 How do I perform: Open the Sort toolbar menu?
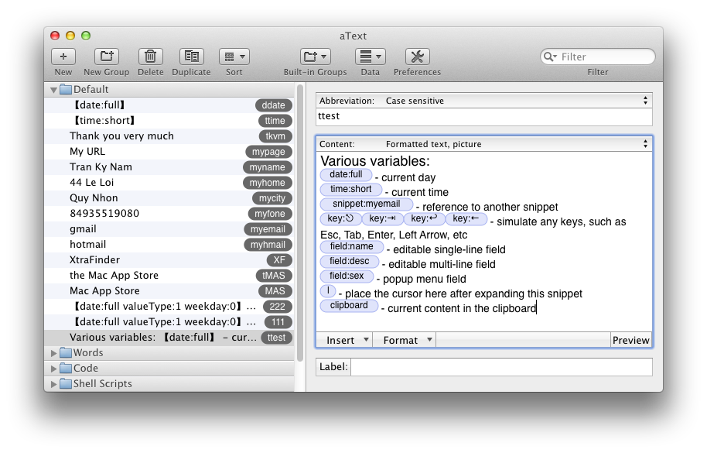click(234, 57)
